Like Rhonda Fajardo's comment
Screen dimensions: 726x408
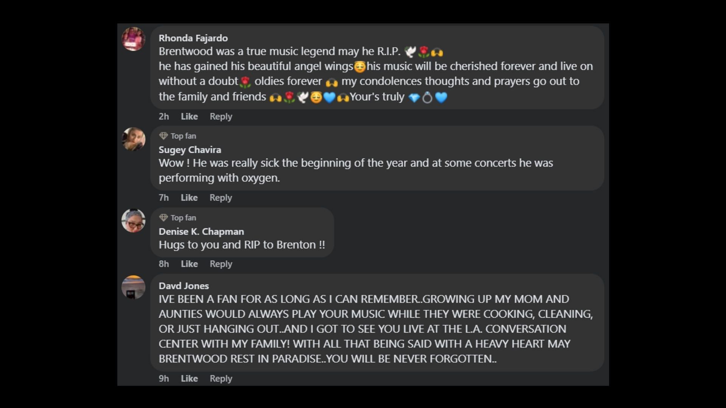pyautogui.click(x=189, y=116)
